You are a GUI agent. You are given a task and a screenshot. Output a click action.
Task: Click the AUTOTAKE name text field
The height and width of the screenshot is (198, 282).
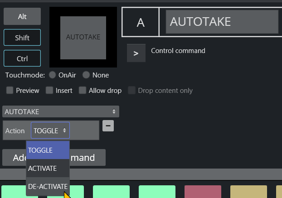pyautogui.click(x=222, y=22)
